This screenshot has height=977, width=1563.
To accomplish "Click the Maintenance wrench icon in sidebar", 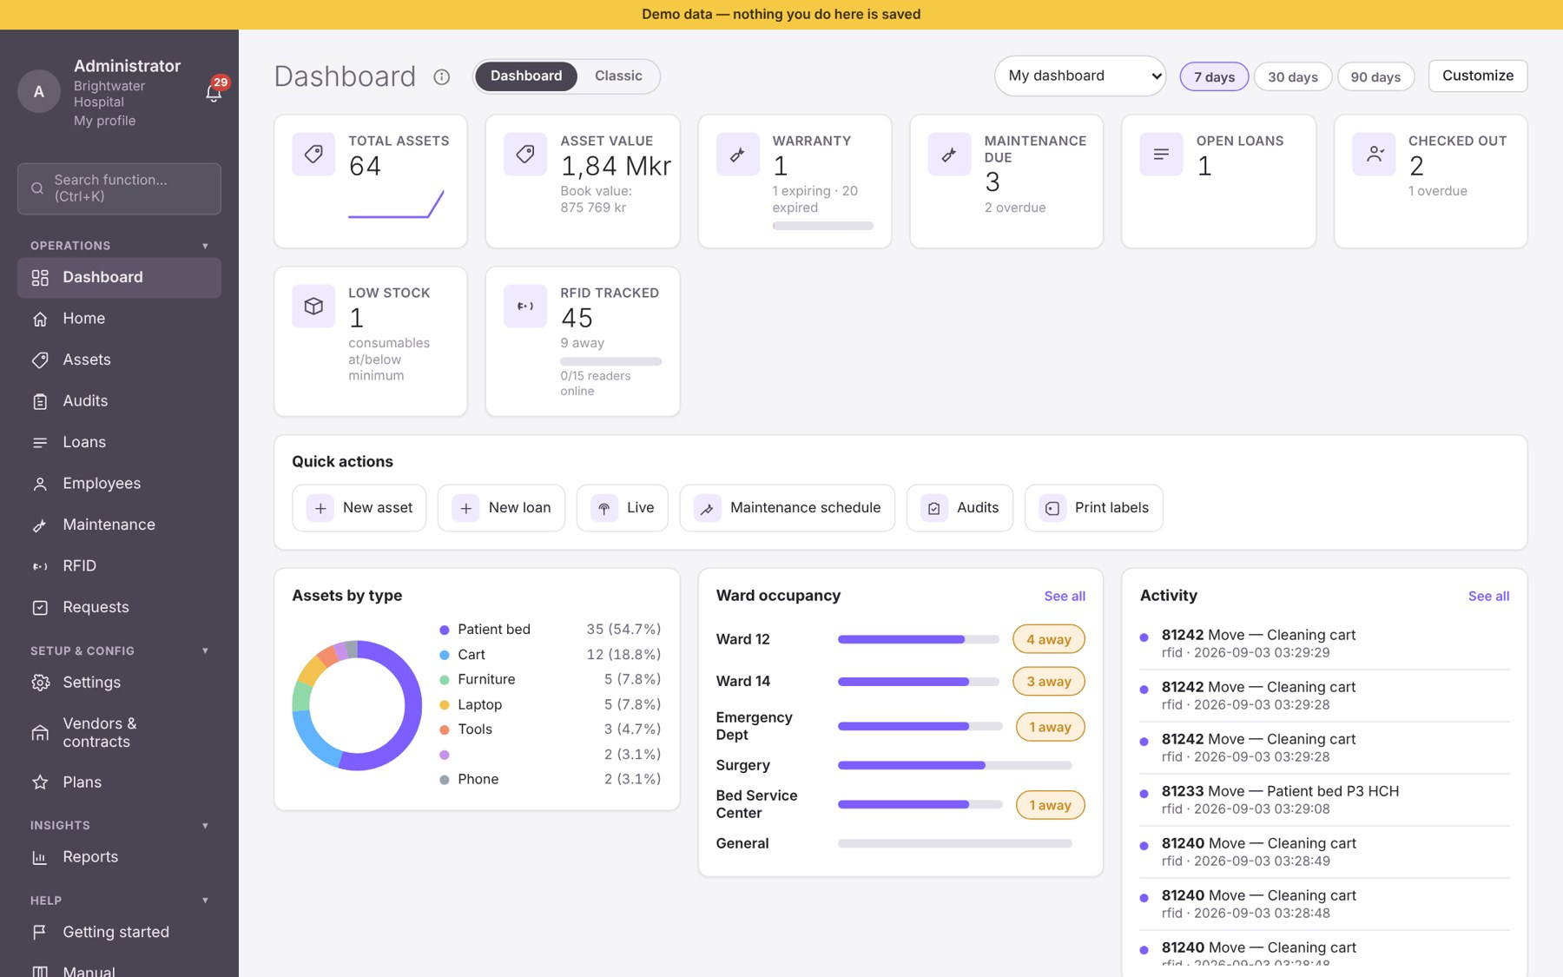I will tap(40, 525).
